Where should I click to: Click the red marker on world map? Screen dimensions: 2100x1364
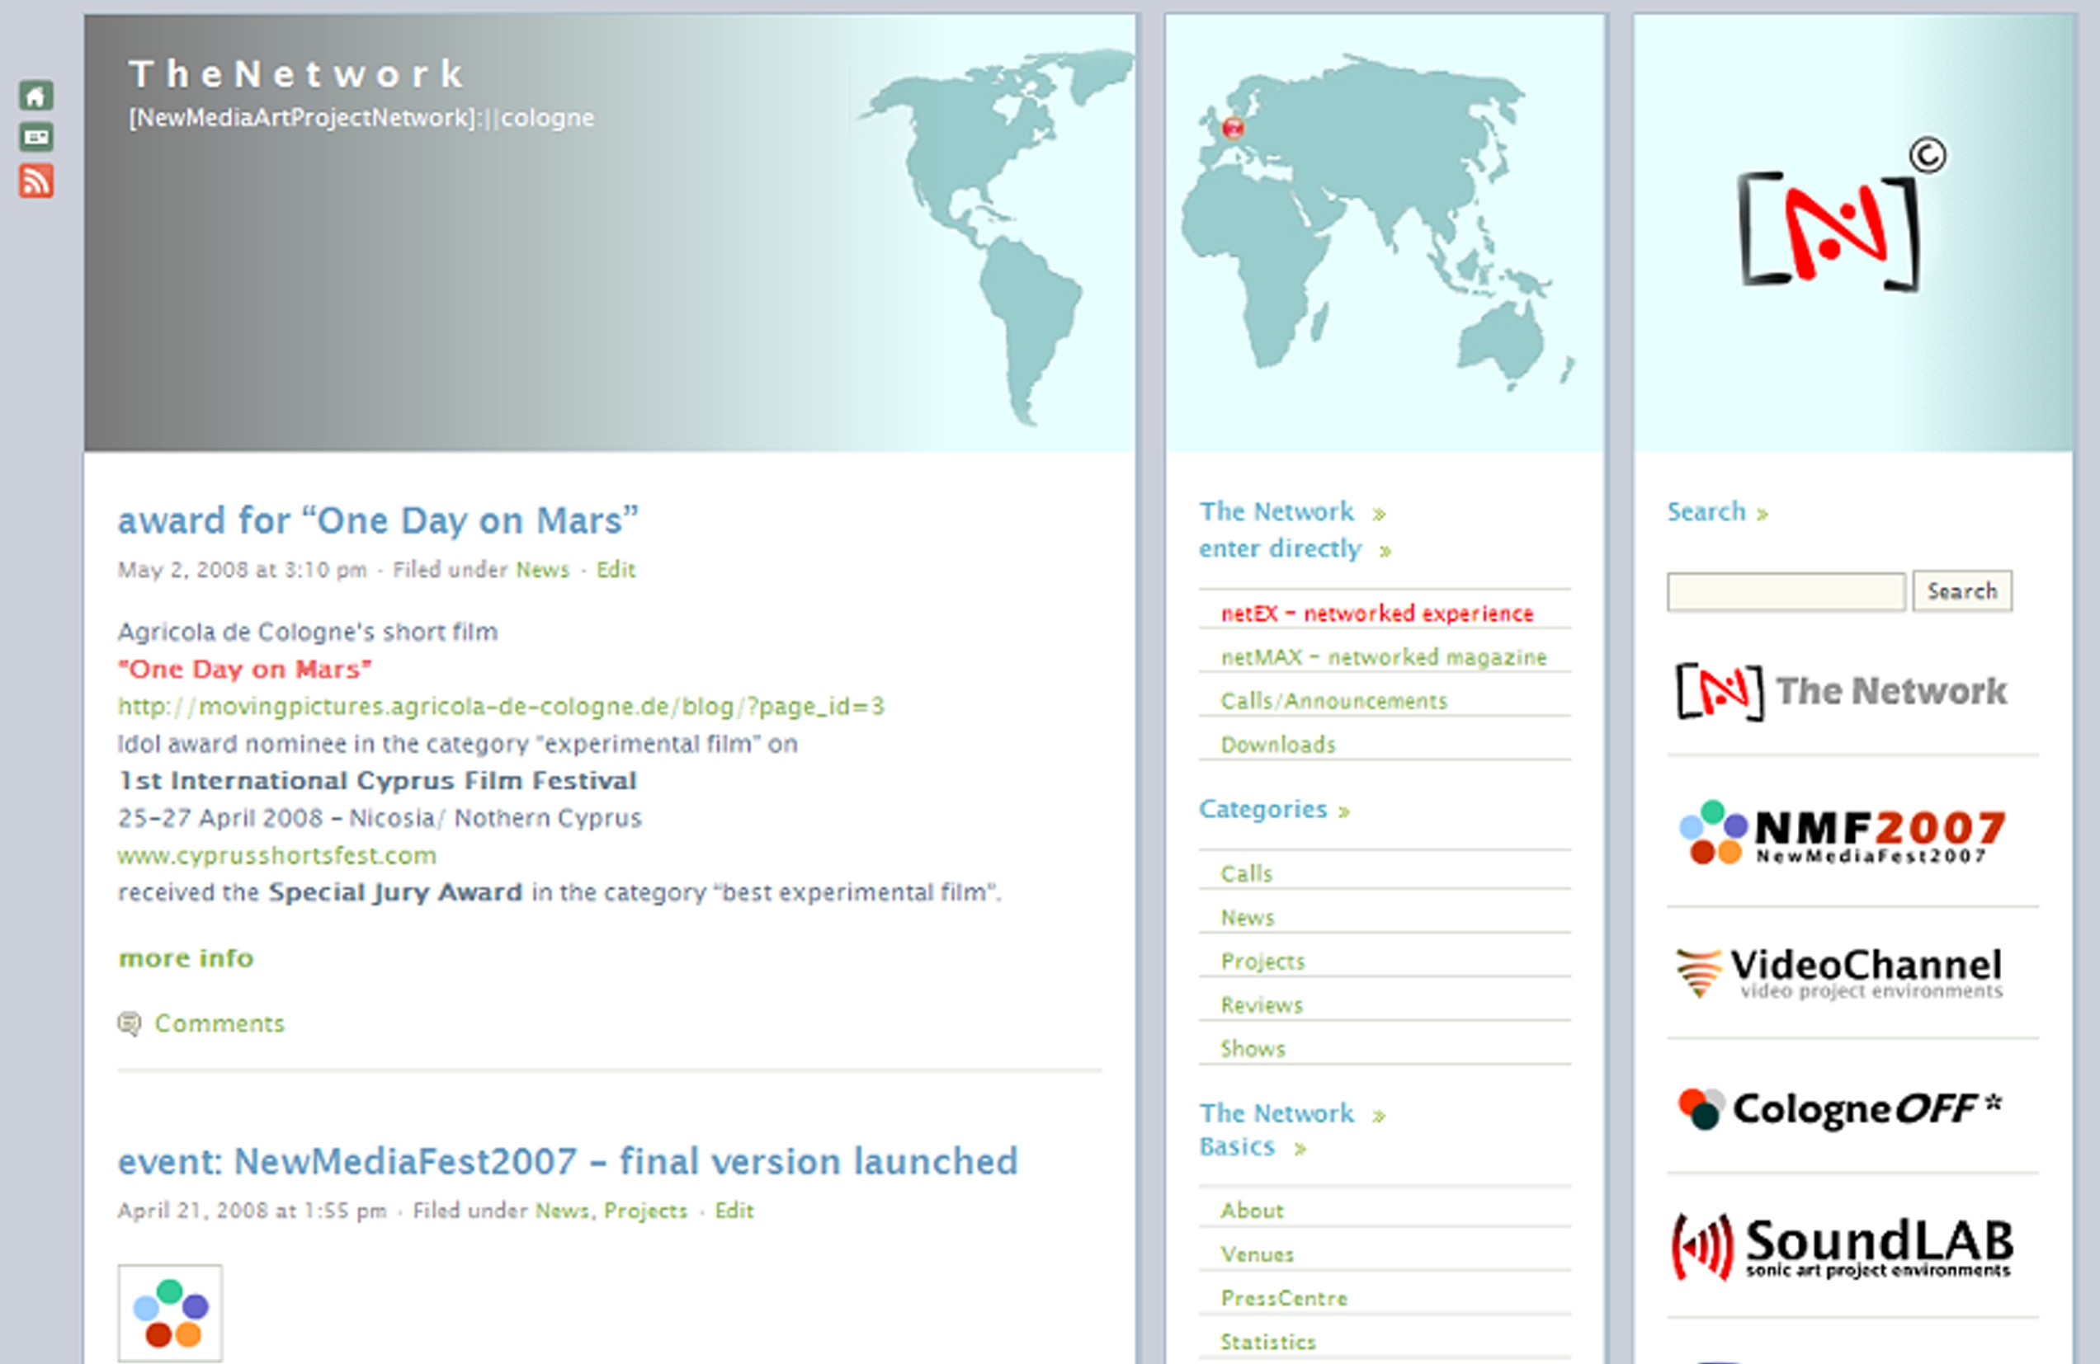pyautogui.click(x=1233, y=129)
